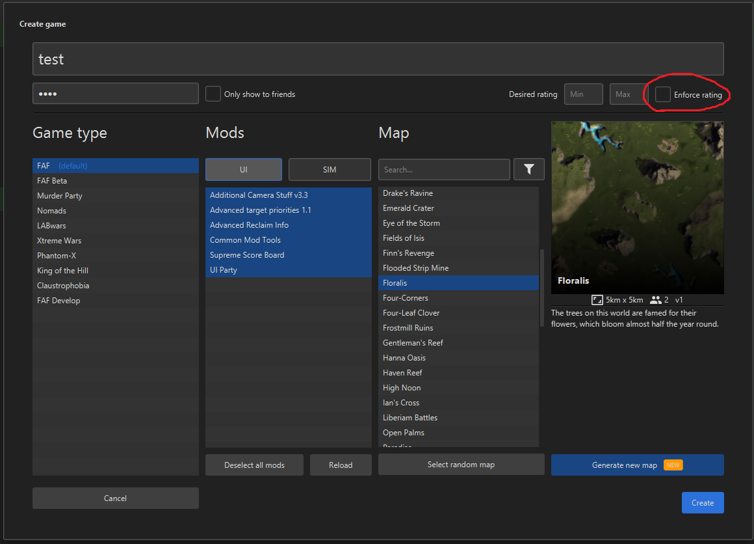Switch to the SIM mods tab

pyautogui.click(x=330, y=169)
